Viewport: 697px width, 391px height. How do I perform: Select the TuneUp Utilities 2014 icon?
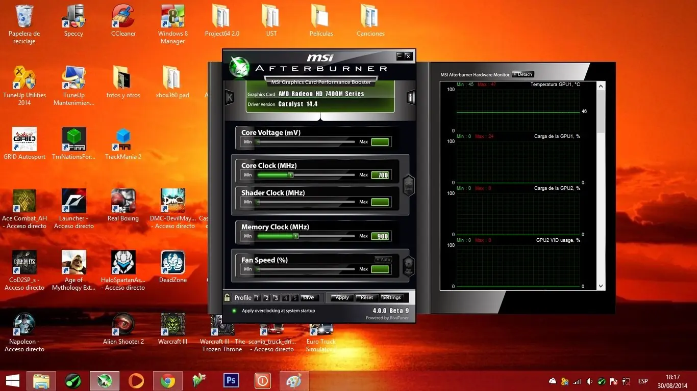click(x=24, y=86)
